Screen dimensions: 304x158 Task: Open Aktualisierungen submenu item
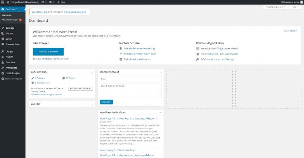coord(10,19)
